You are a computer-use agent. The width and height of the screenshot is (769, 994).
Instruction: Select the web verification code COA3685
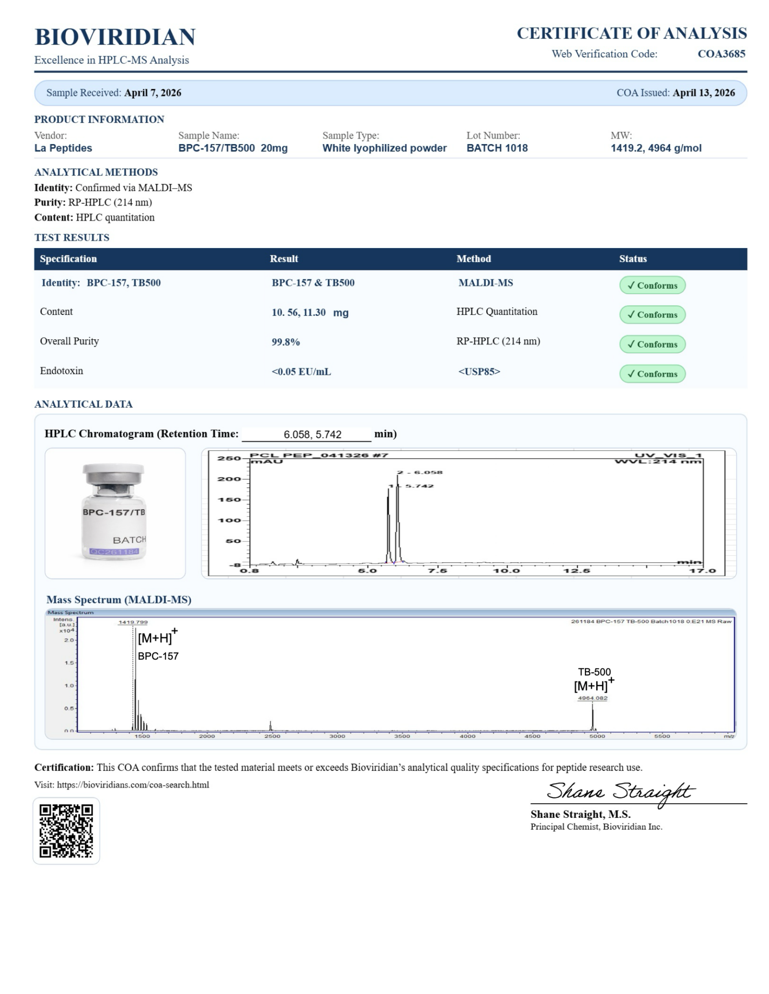tap(721, 54)
